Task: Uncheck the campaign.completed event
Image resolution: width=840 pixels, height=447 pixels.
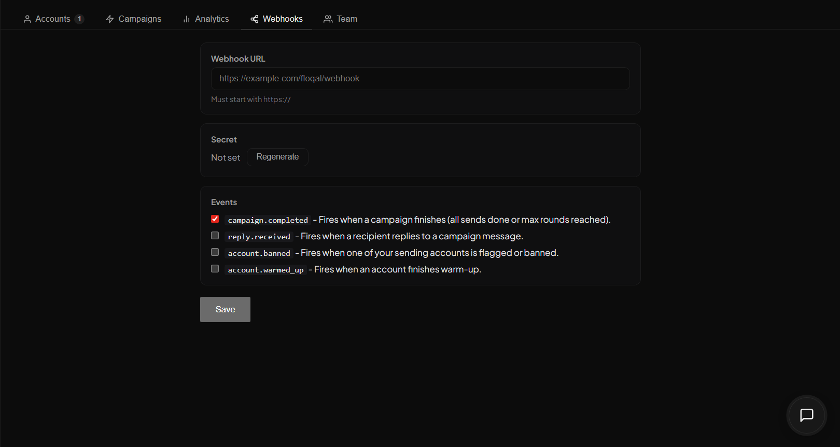Action: 215,219
